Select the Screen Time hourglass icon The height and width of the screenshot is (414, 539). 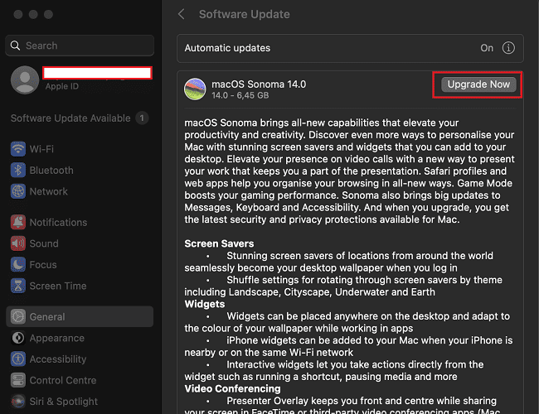pyautogui.click(x=18, y=286)
